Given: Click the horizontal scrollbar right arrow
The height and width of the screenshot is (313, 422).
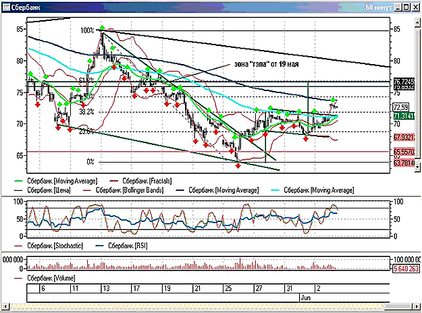Looking at the screenshot, I should [x=417, y=306].
